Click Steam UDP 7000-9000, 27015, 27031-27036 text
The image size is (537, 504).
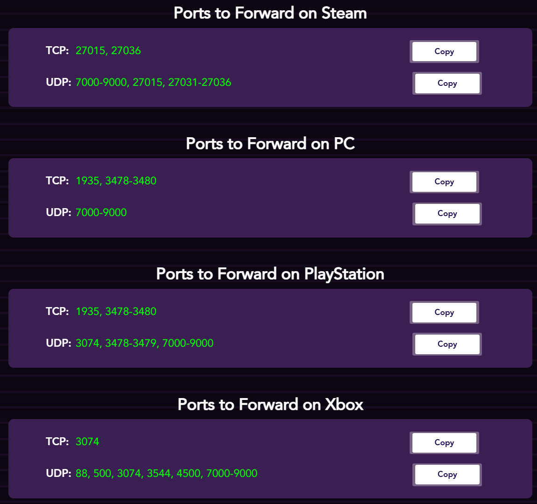pos(153,82)
